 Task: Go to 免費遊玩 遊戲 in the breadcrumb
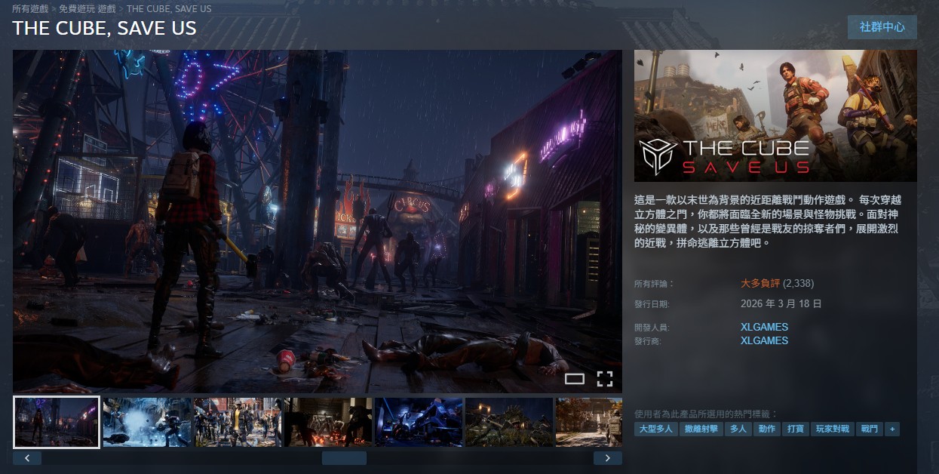pos(87,9)
